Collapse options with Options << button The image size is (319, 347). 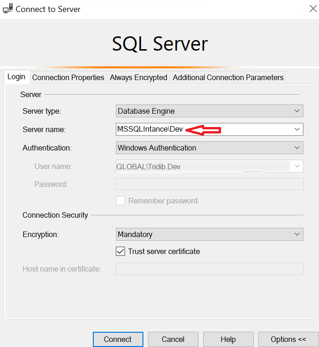(x=288, y=339)
